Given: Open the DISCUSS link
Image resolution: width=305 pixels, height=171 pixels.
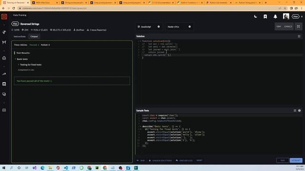Looking at the screenshot, I should pyautogui.click(x=184, y=161).
